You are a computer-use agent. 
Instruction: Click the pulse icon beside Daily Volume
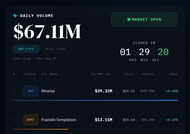point(16,16)
